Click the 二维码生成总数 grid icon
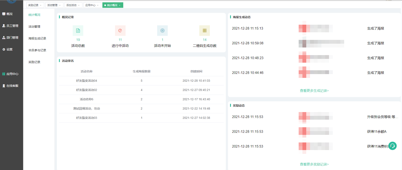Screen dimensions: 402x170 [x=204, y=30]
